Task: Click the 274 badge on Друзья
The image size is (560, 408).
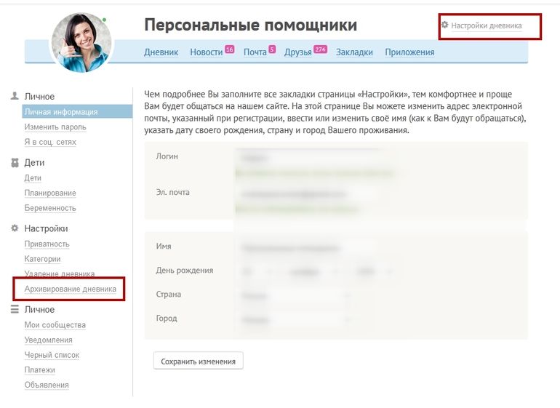Action: (x=320, y=49)
